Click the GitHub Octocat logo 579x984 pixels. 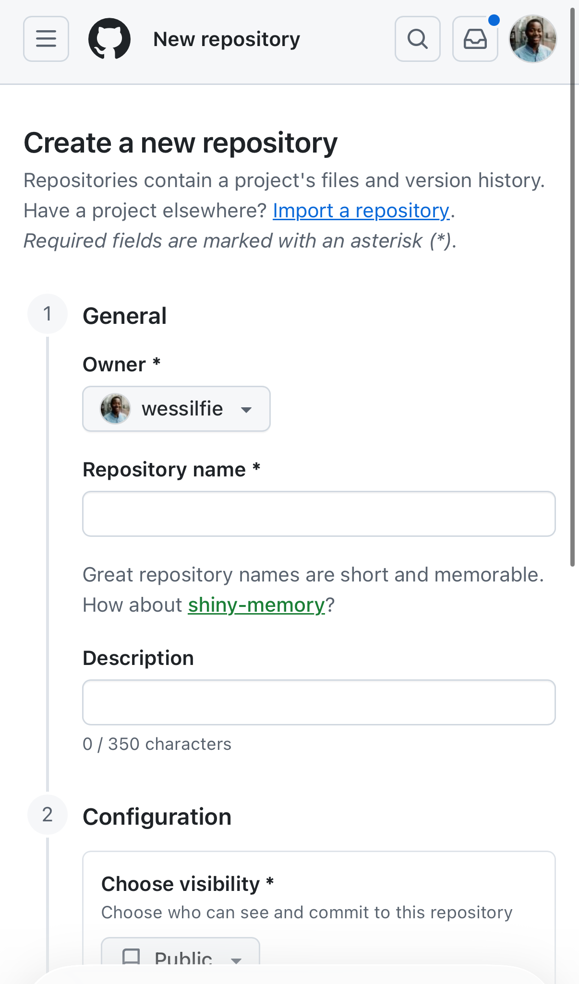point(109,39)
